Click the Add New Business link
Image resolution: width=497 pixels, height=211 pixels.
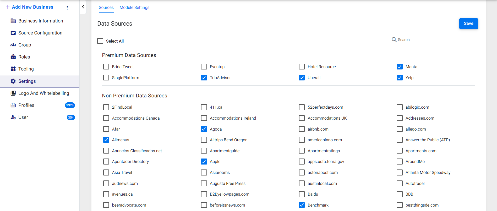tap(32, 7)
